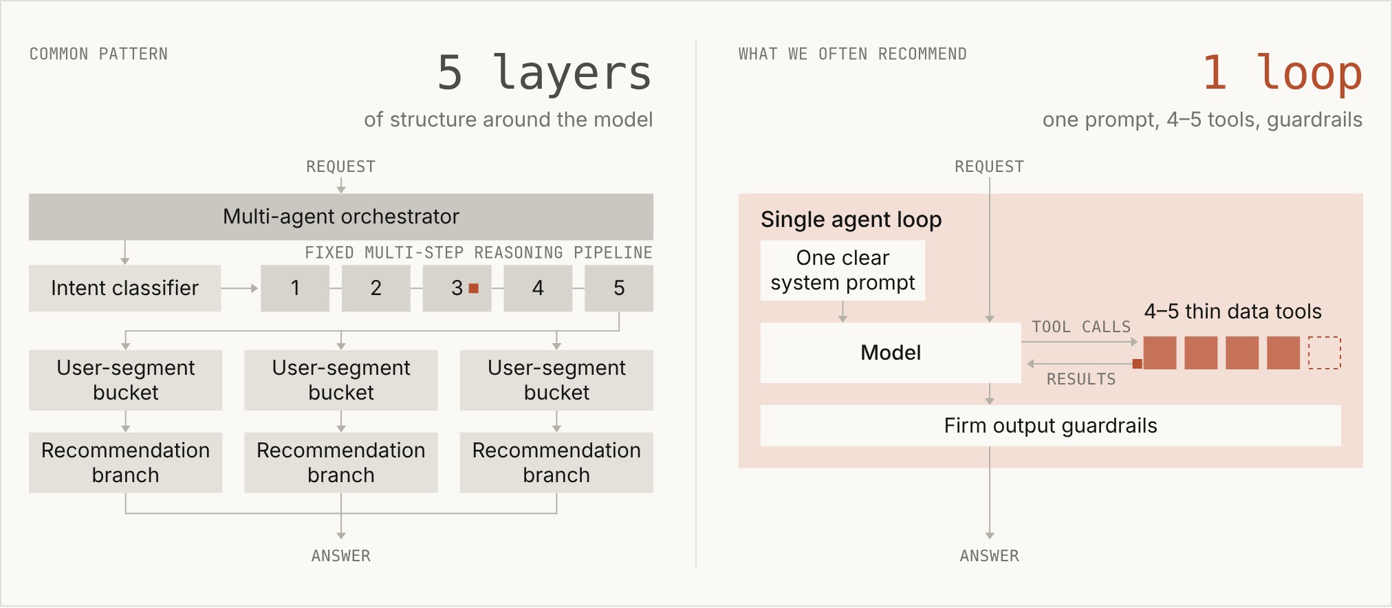This screenshot has height=608, width=1392.
Task: Click pipeline step 4 box
Action: (538, 288)
